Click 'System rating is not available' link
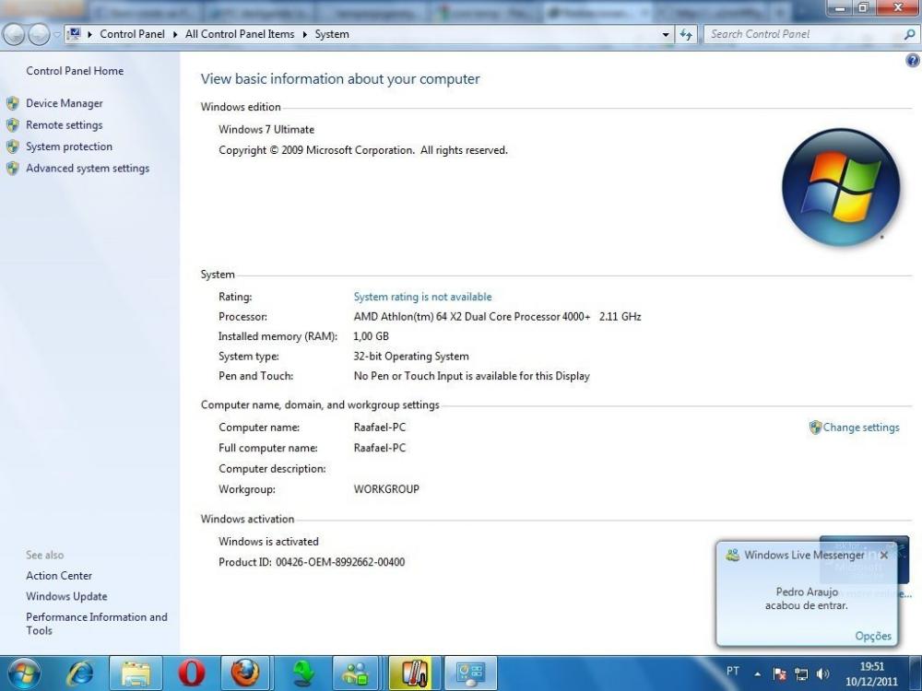This screenshot has width=922, height=691. tap(422, 297)
